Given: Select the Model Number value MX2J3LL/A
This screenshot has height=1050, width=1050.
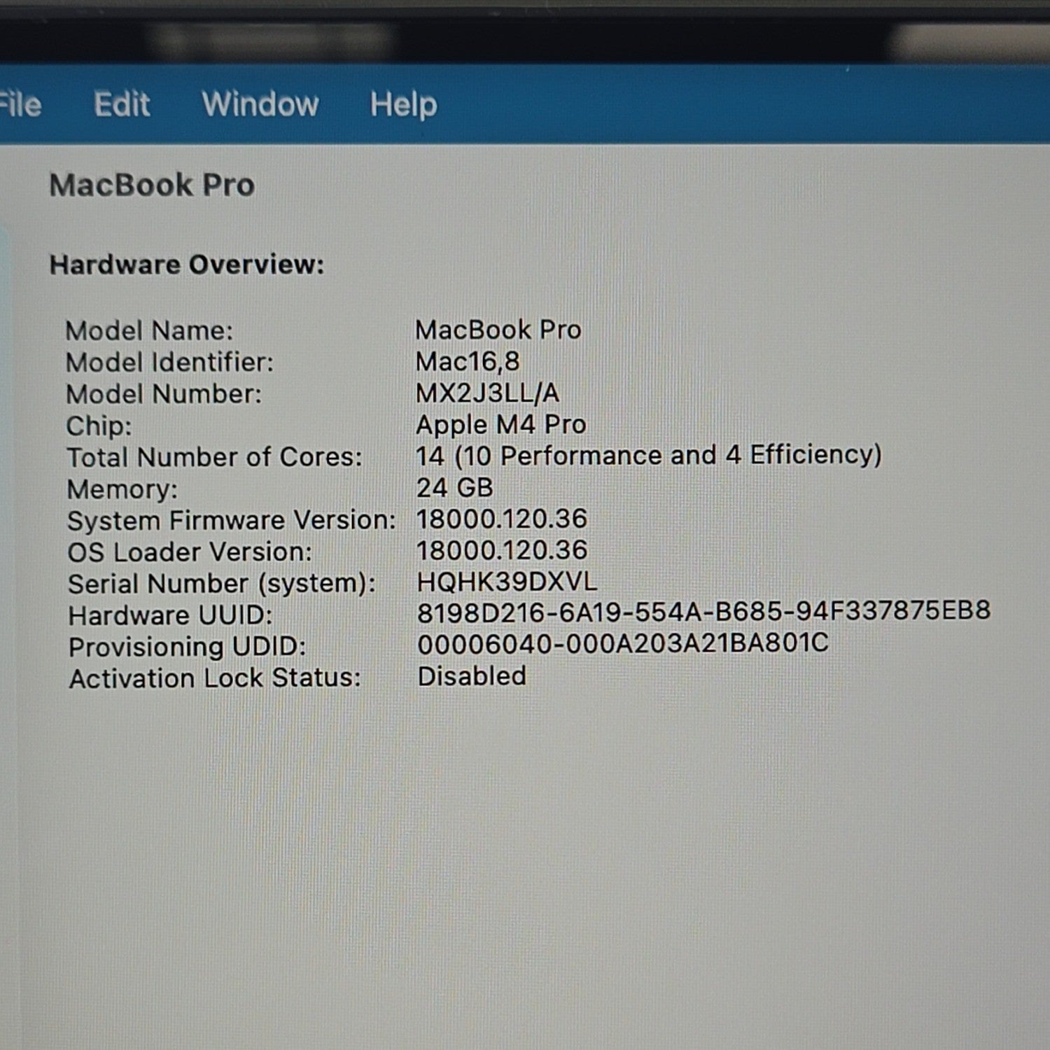Looking at the screenshot, I should tap(488, 393).
